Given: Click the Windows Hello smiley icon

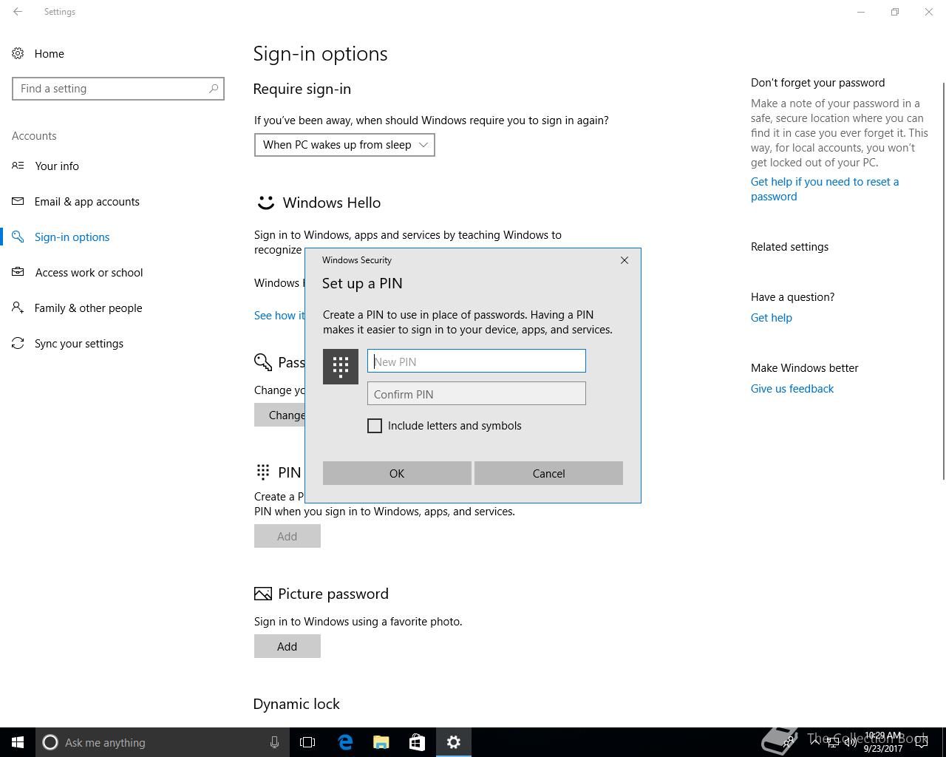Looking at the screenshot, I should click(x=265, y=203).
